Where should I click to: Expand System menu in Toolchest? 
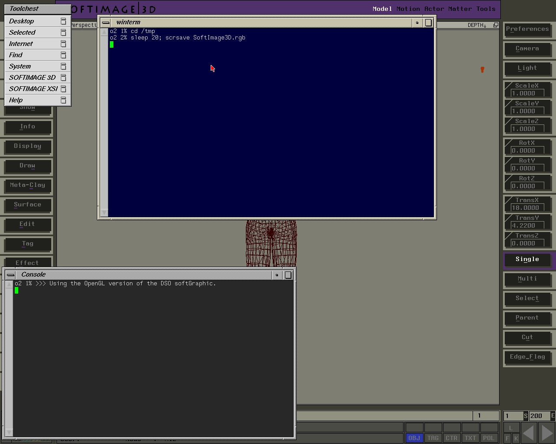(38, 66)
